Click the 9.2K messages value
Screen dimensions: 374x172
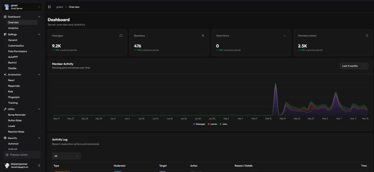tap(57, 46)
